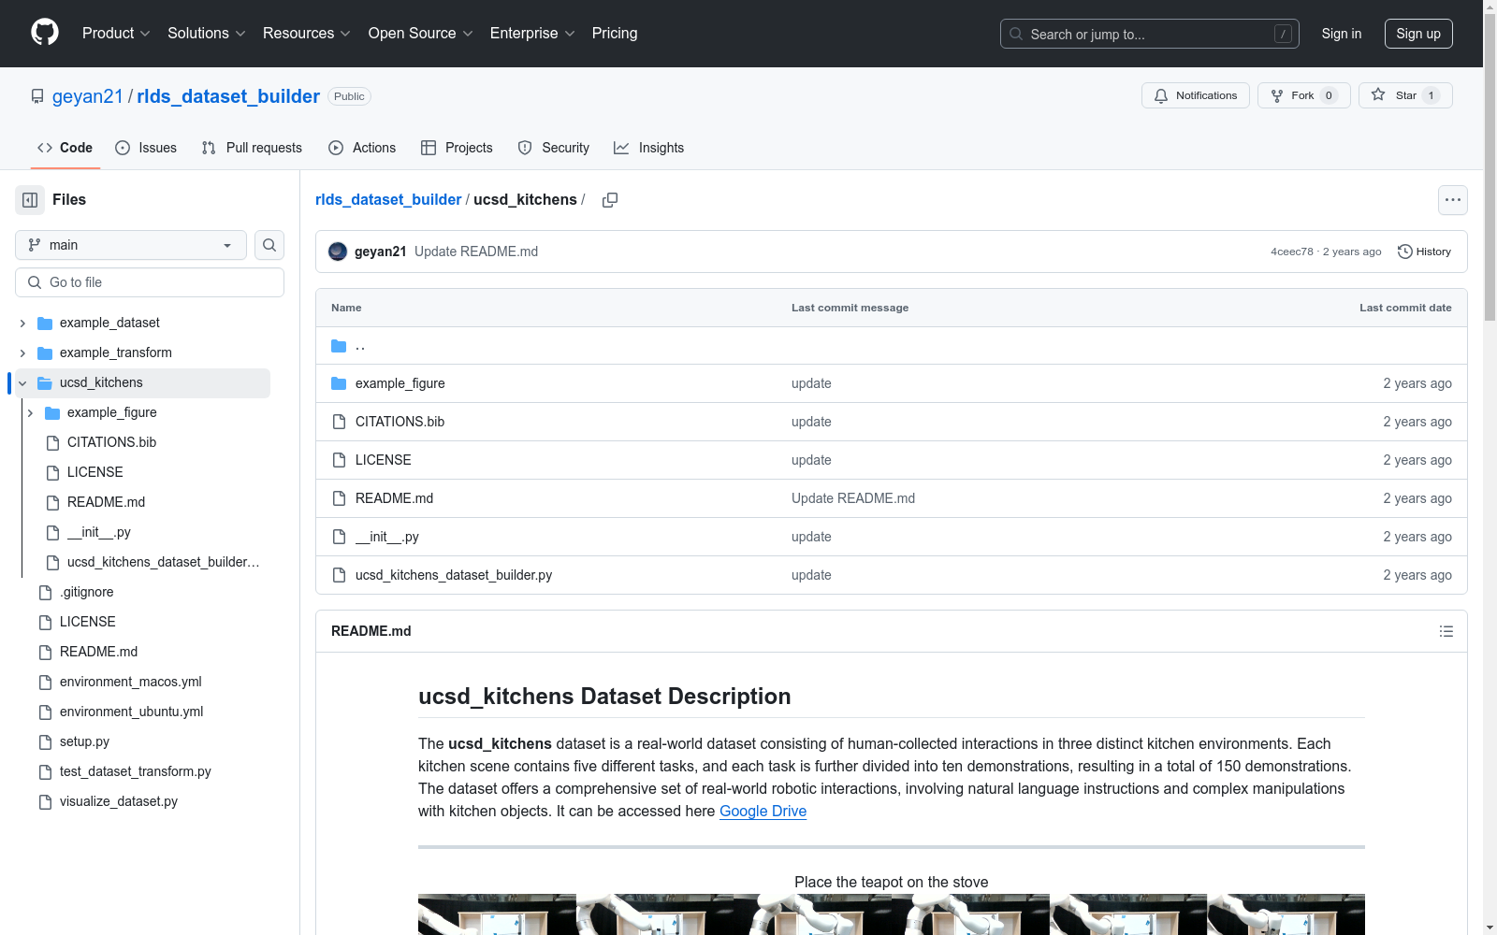Click the Notifications bell button
Image resolution: width=1497 pixels, height=935 pixels.
coord(1195,95)
